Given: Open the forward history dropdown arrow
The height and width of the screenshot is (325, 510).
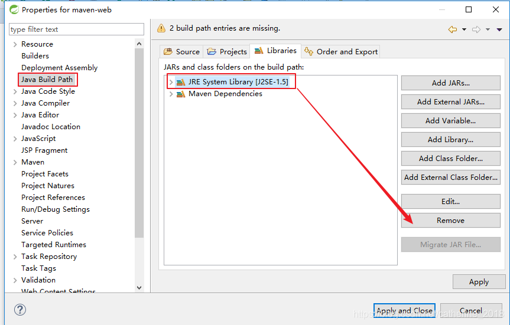Looking at the screenshot, I should [x=488, y=29].
